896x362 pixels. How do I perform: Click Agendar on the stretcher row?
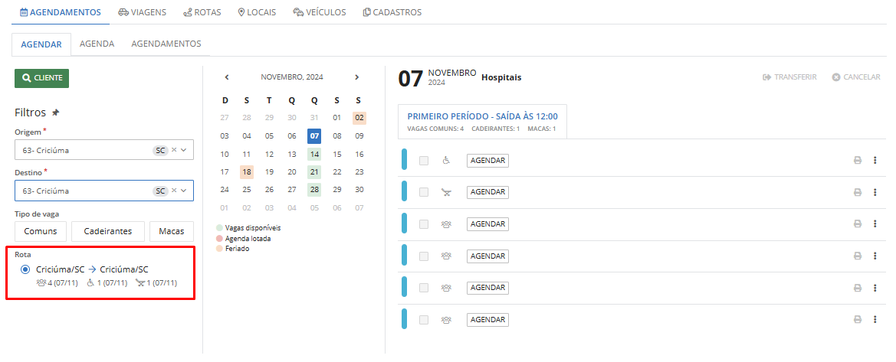point(487,192)
